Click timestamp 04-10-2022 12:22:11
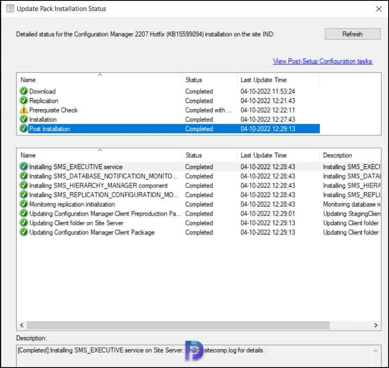The image size is (389, 368). (x=268, y=110)
